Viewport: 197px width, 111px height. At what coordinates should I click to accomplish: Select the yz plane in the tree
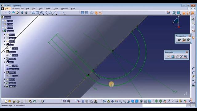tap(10, 24)
